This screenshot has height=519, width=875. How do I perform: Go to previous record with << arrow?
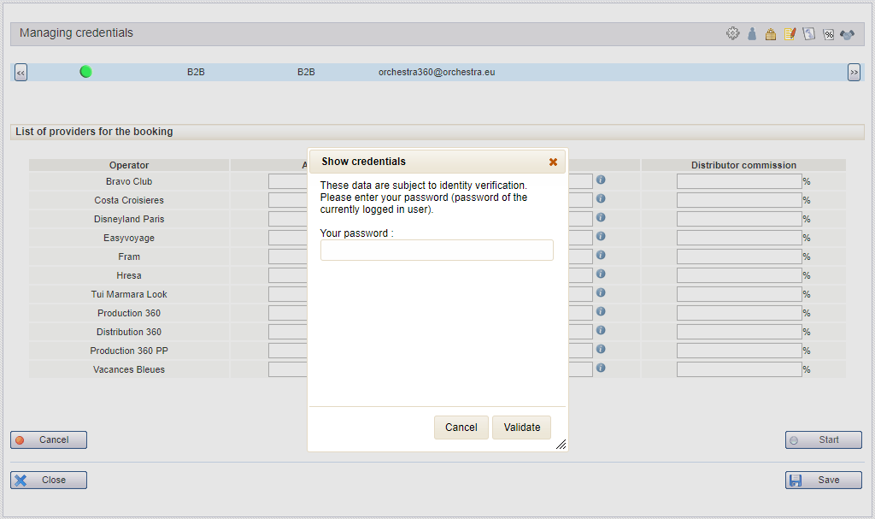(21, 73)
